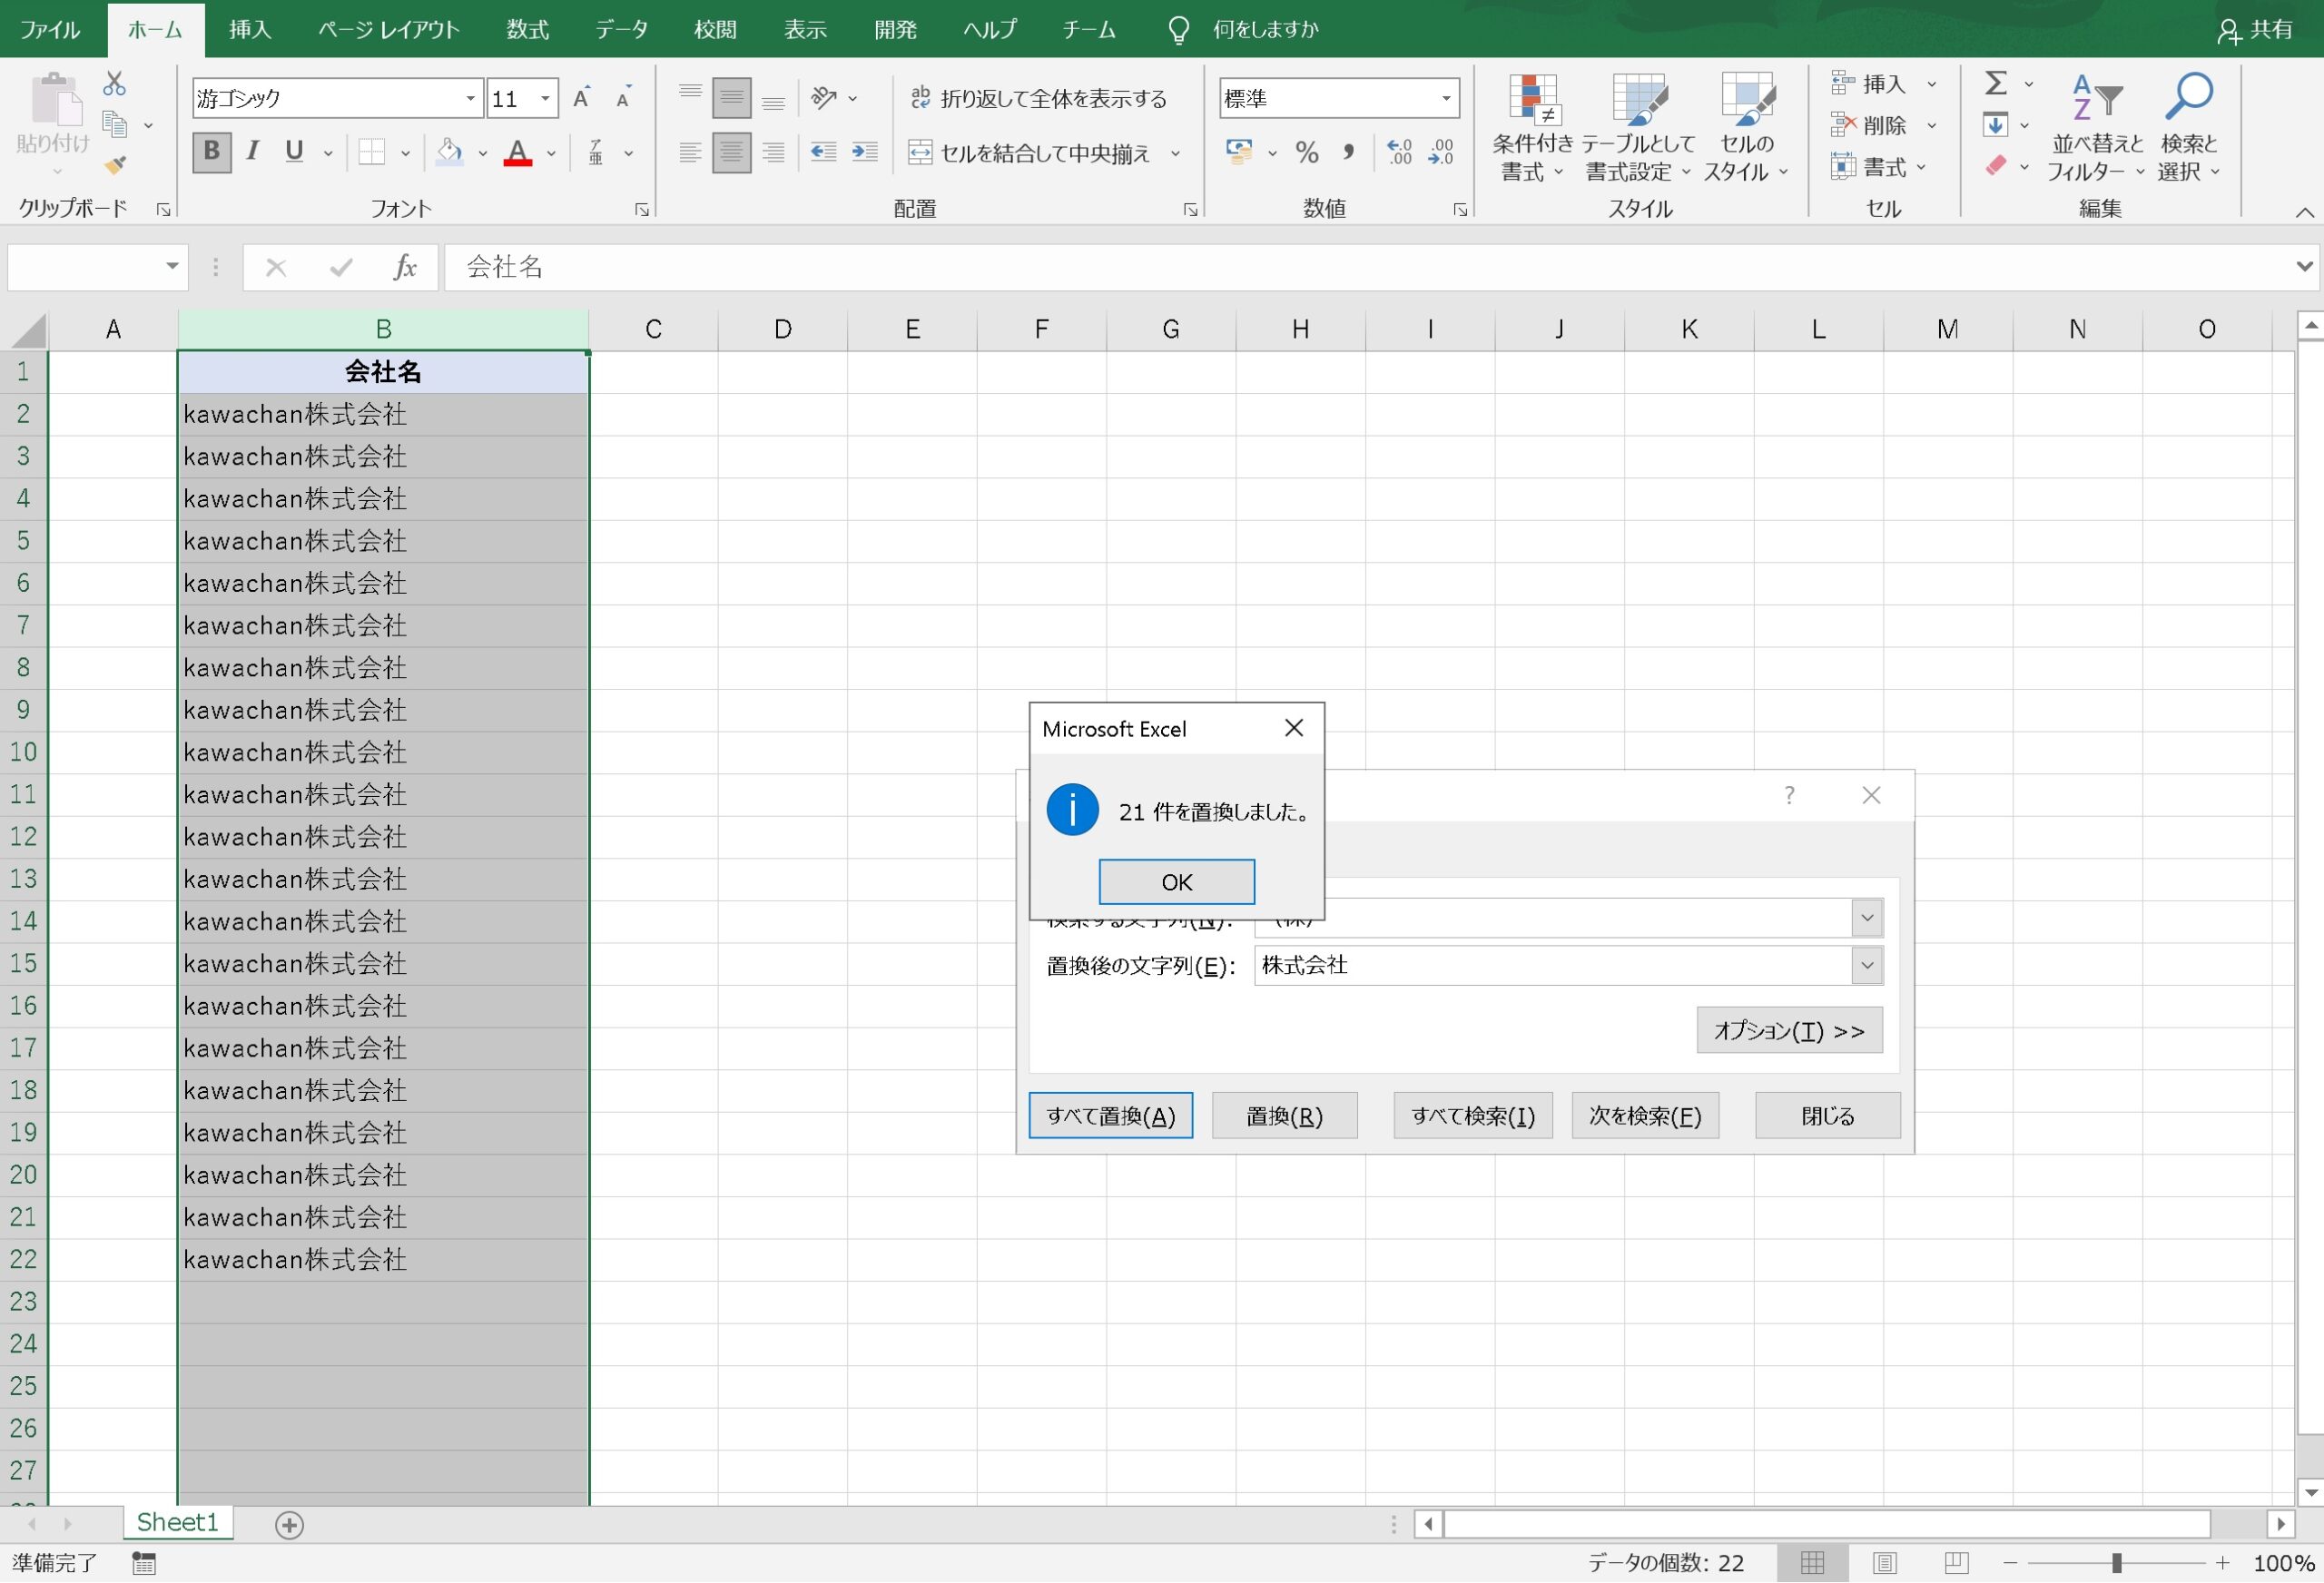The image size is (2324, 1583).
Task: Click OK in the Microsoft Excel message
Action: (1177, 882)
